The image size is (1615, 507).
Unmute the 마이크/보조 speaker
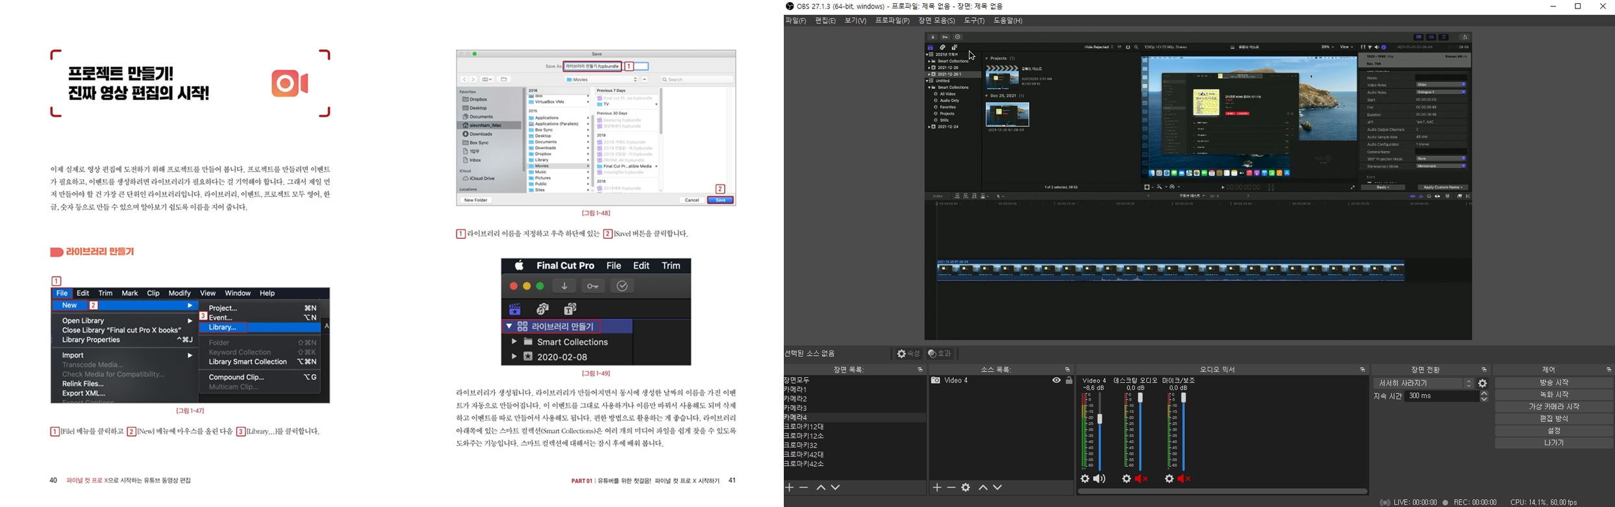[1185, 479]
